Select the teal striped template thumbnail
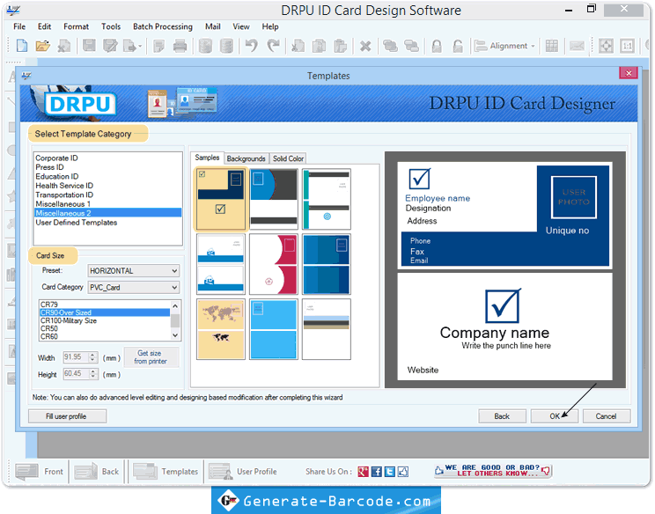The height and width of the screenshot is (514, 655). (x=327, y=199)
